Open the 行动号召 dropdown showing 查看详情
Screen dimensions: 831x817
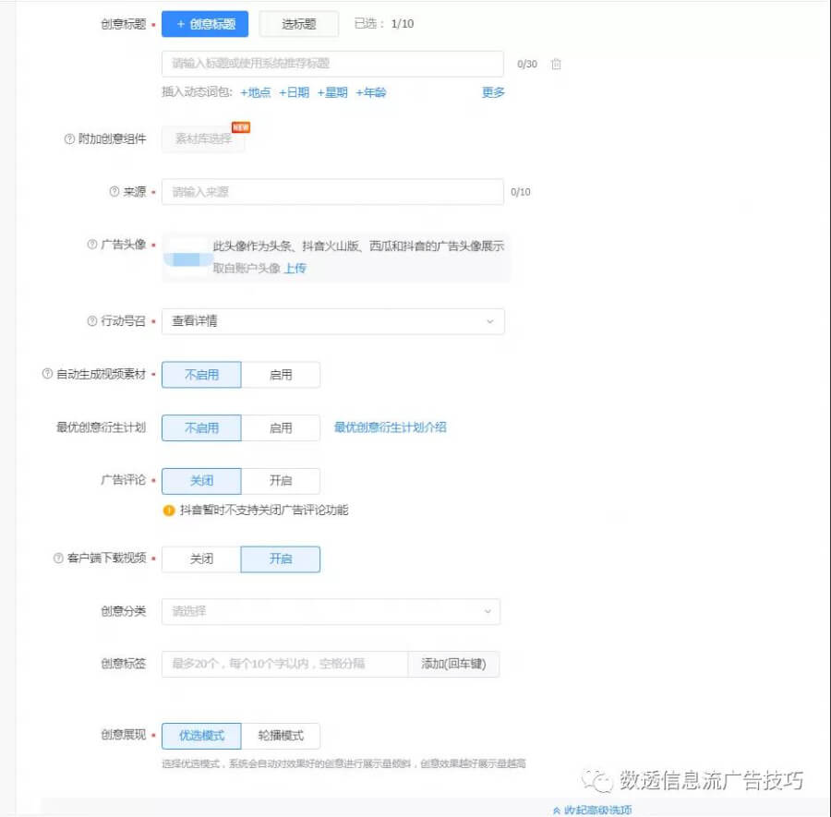(332, 321)
